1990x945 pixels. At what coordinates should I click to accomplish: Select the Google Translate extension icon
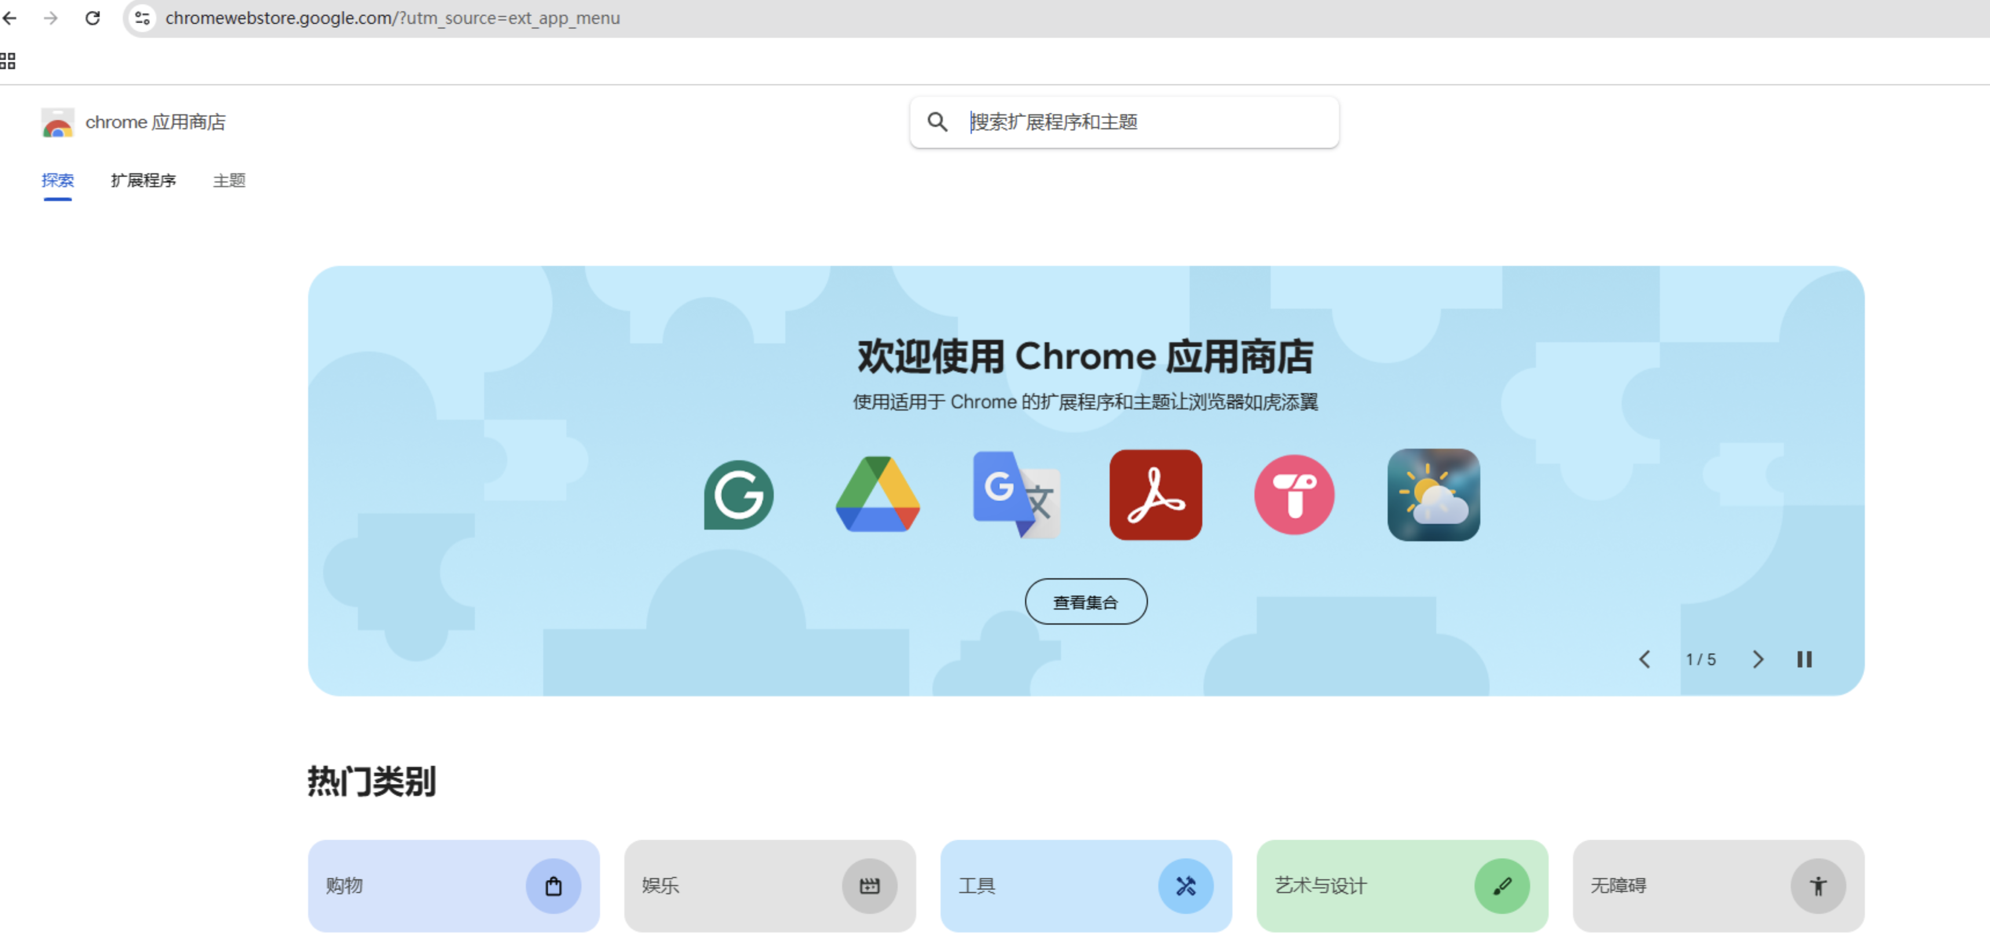1016,495
